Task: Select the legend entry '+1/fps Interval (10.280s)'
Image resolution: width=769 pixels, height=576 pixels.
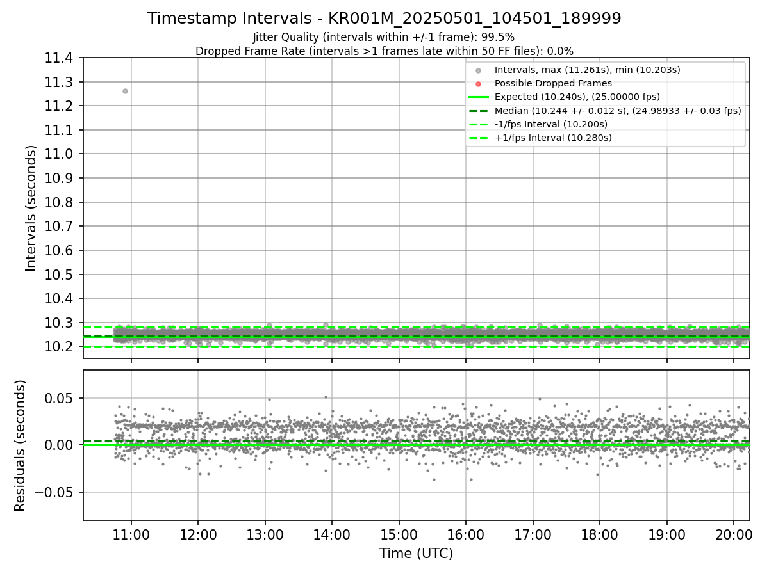Action: click(553, 138)
